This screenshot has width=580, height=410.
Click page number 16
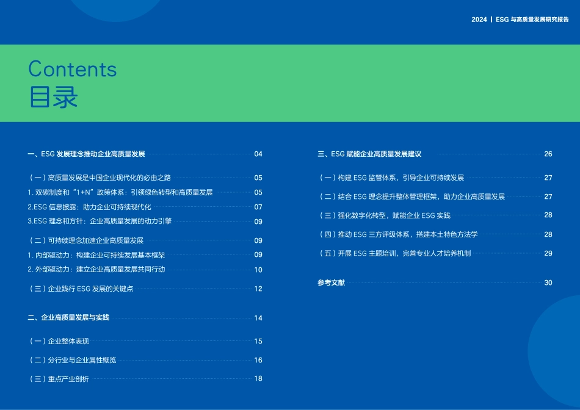tap(258, 360)
